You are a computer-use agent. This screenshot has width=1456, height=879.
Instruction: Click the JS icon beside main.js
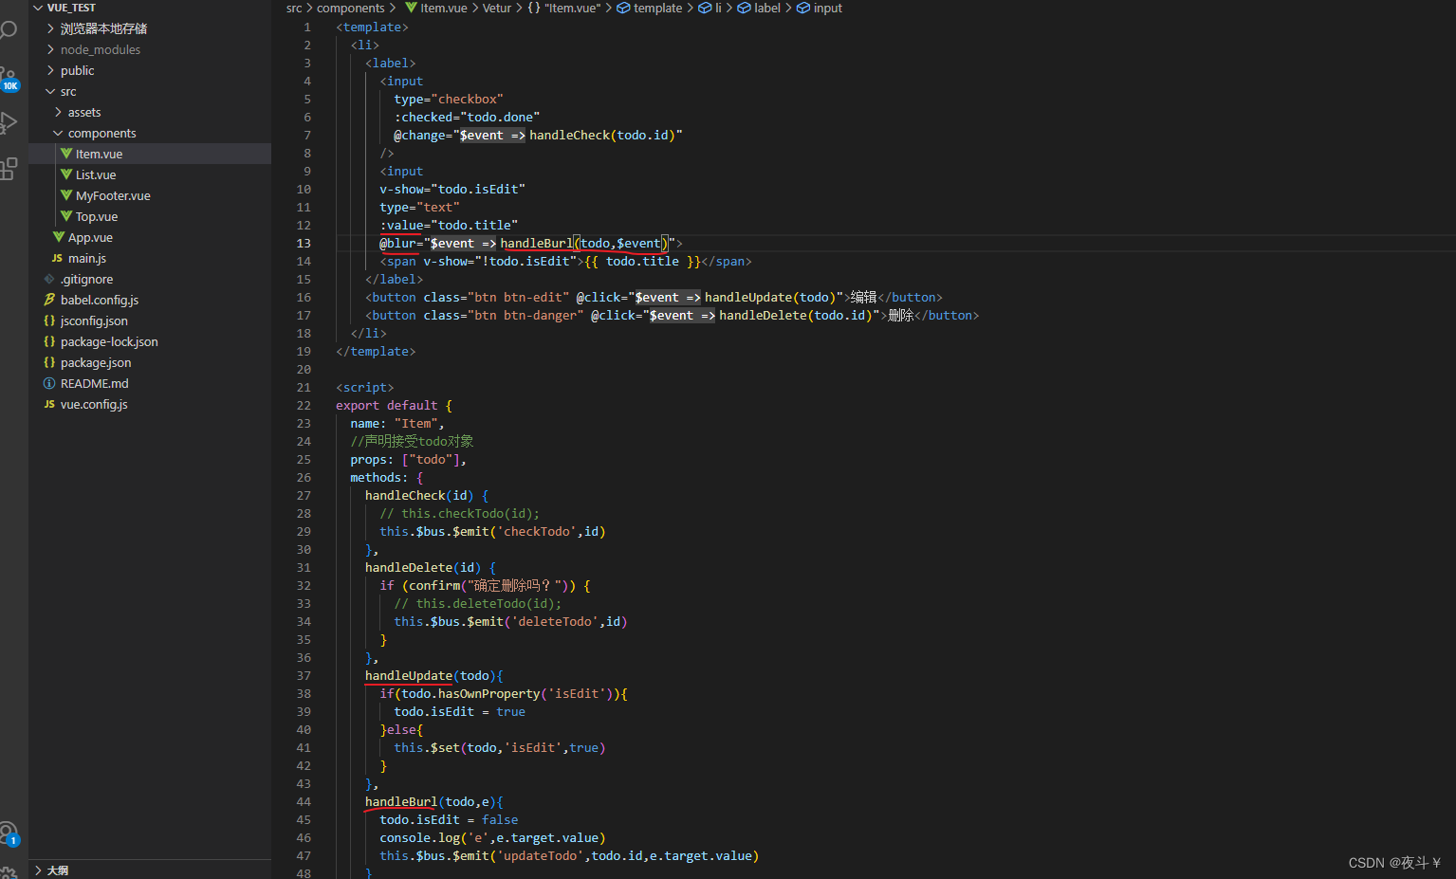coord(57,258)
